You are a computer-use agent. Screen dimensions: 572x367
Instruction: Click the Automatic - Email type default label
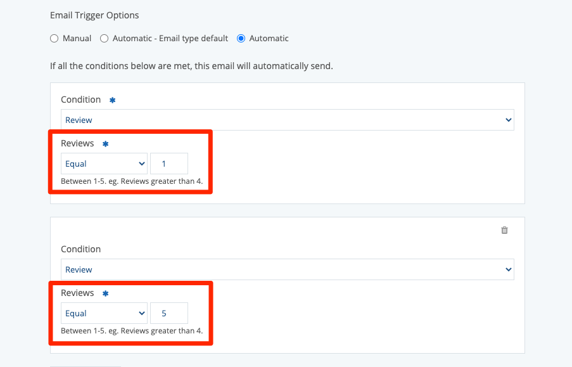click(170, 39)
